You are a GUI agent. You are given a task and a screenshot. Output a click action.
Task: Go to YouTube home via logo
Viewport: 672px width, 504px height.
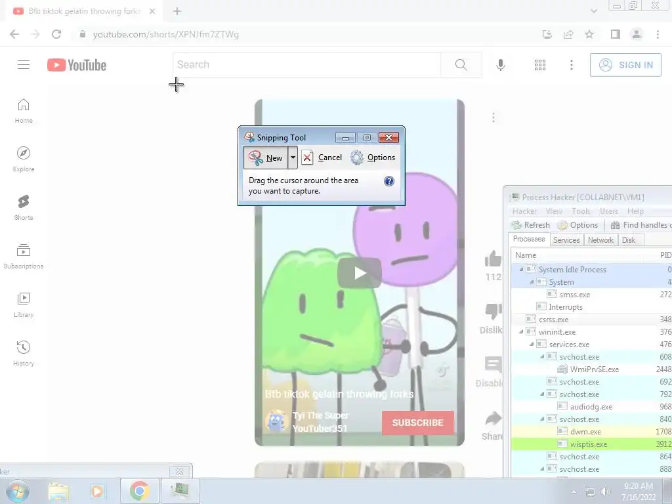[x=77, y=65]
